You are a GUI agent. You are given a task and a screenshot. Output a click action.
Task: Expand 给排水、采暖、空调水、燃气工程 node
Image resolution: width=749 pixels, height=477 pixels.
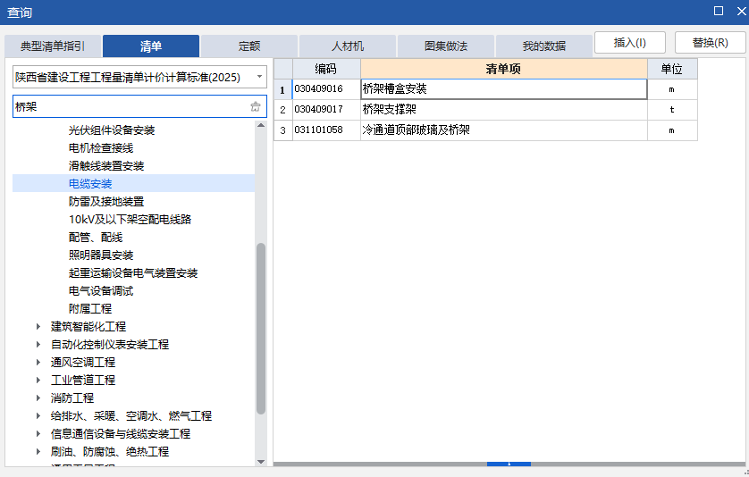[38, 416]
